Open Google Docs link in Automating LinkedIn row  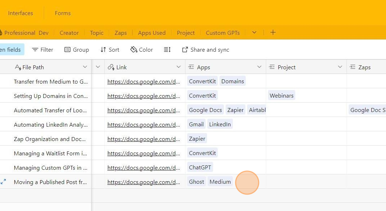pos(143,125)
